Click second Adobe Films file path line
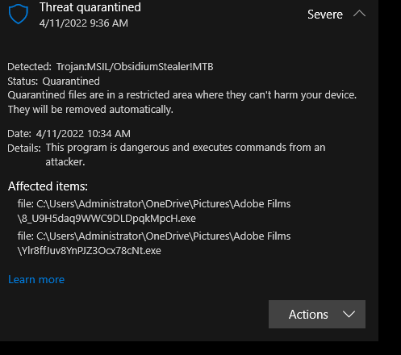This screenshot has width=401, height=355. 154,236
